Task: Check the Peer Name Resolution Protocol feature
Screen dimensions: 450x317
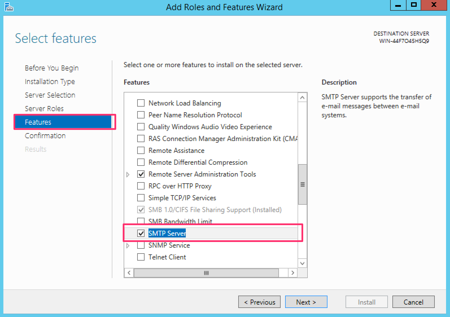Action: click(141, 115)
